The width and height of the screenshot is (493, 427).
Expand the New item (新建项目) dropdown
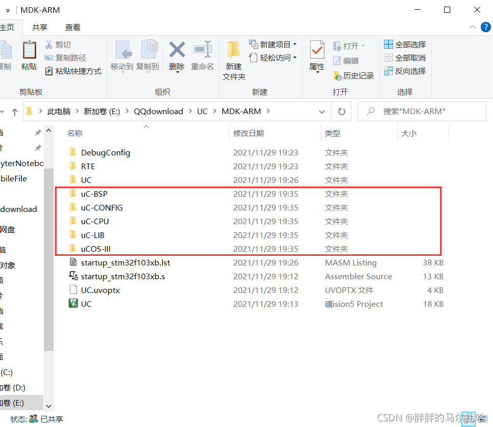pos(273,44)
